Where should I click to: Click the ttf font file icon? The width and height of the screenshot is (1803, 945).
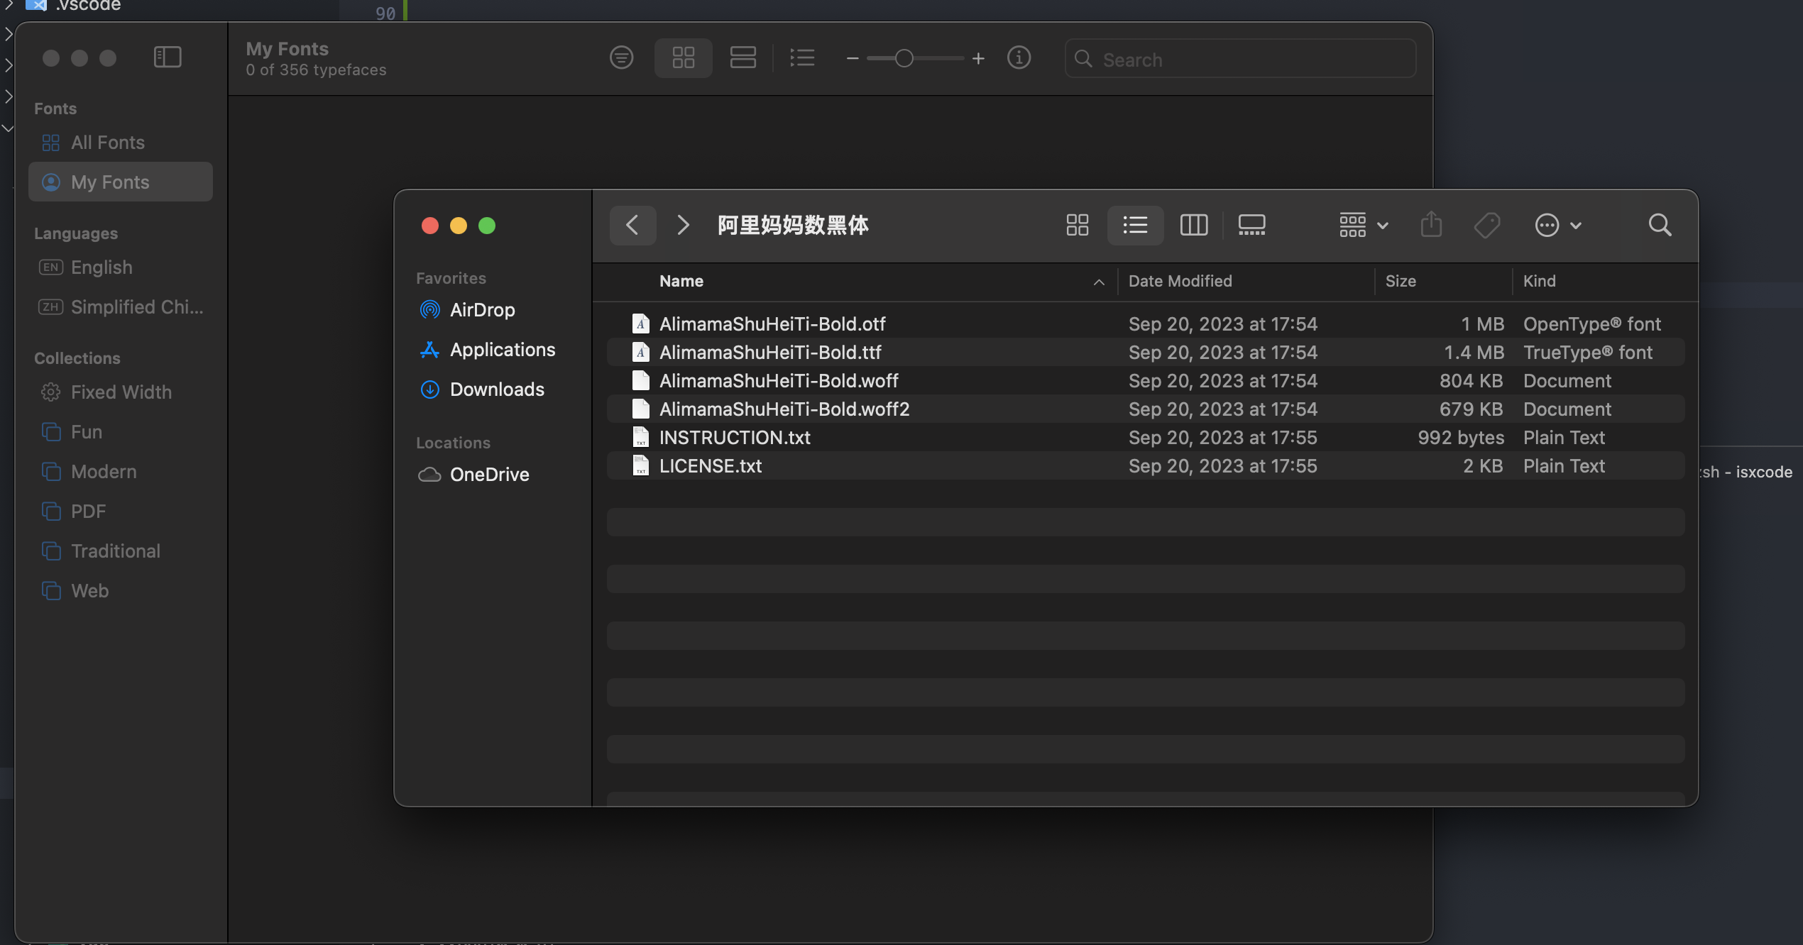coord(640,353)
